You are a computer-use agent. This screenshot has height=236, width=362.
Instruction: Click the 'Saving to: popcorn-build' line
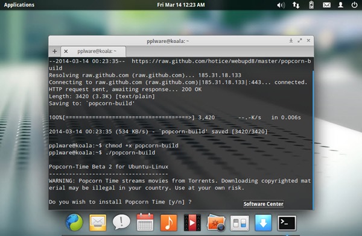[92, 104]
